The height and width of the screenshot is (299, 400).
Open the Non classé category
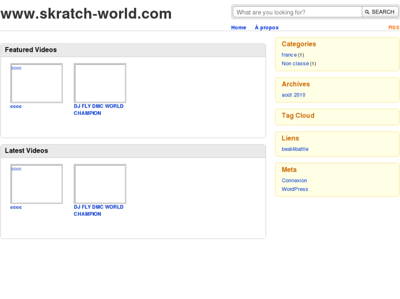click(x=295, y=64)
